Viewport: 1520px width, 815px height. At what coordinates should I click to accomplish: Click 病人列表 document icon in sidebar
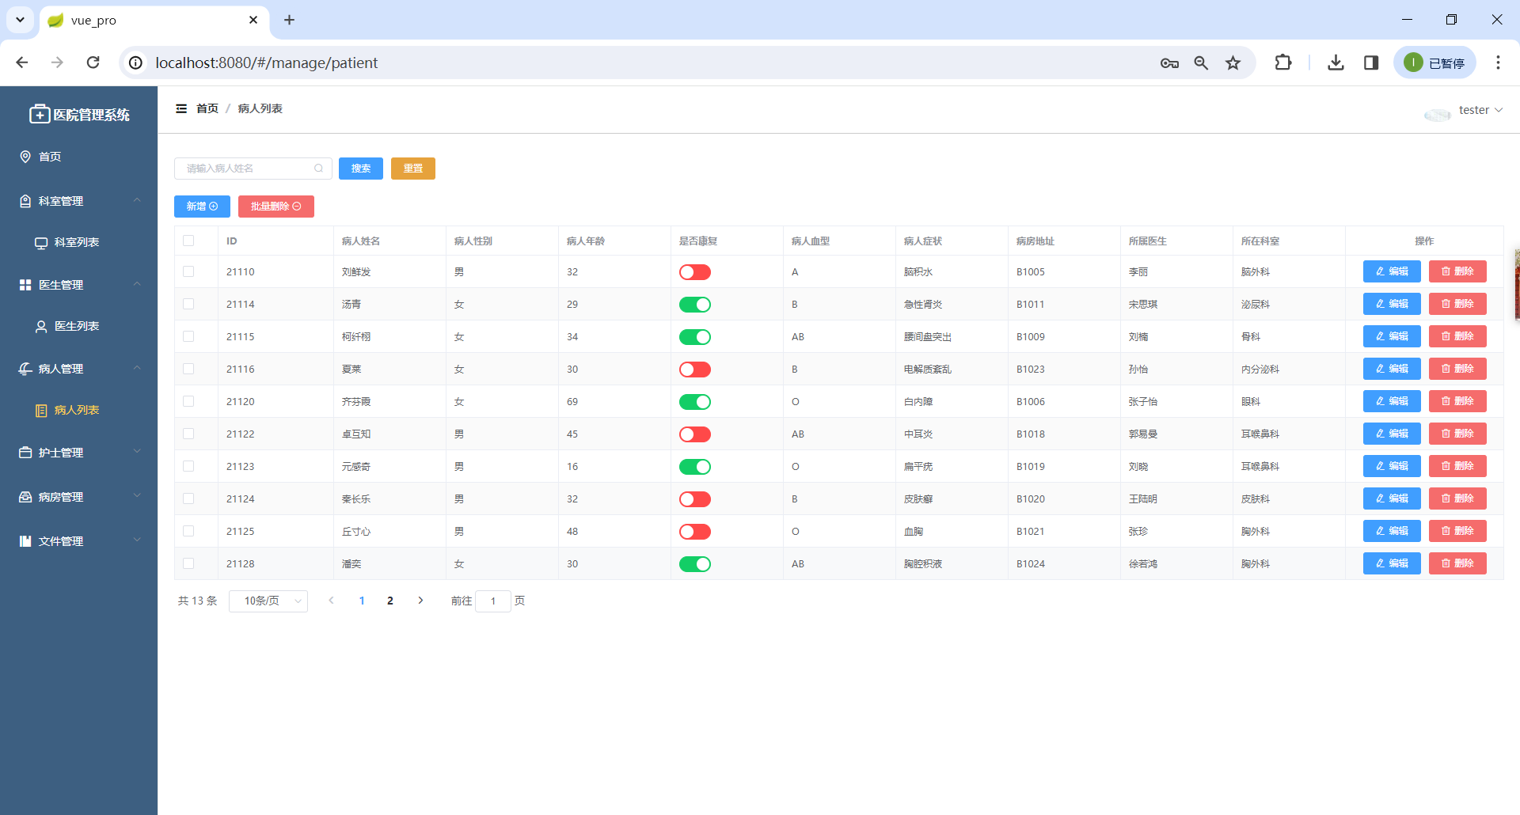(x=41, y=411)
